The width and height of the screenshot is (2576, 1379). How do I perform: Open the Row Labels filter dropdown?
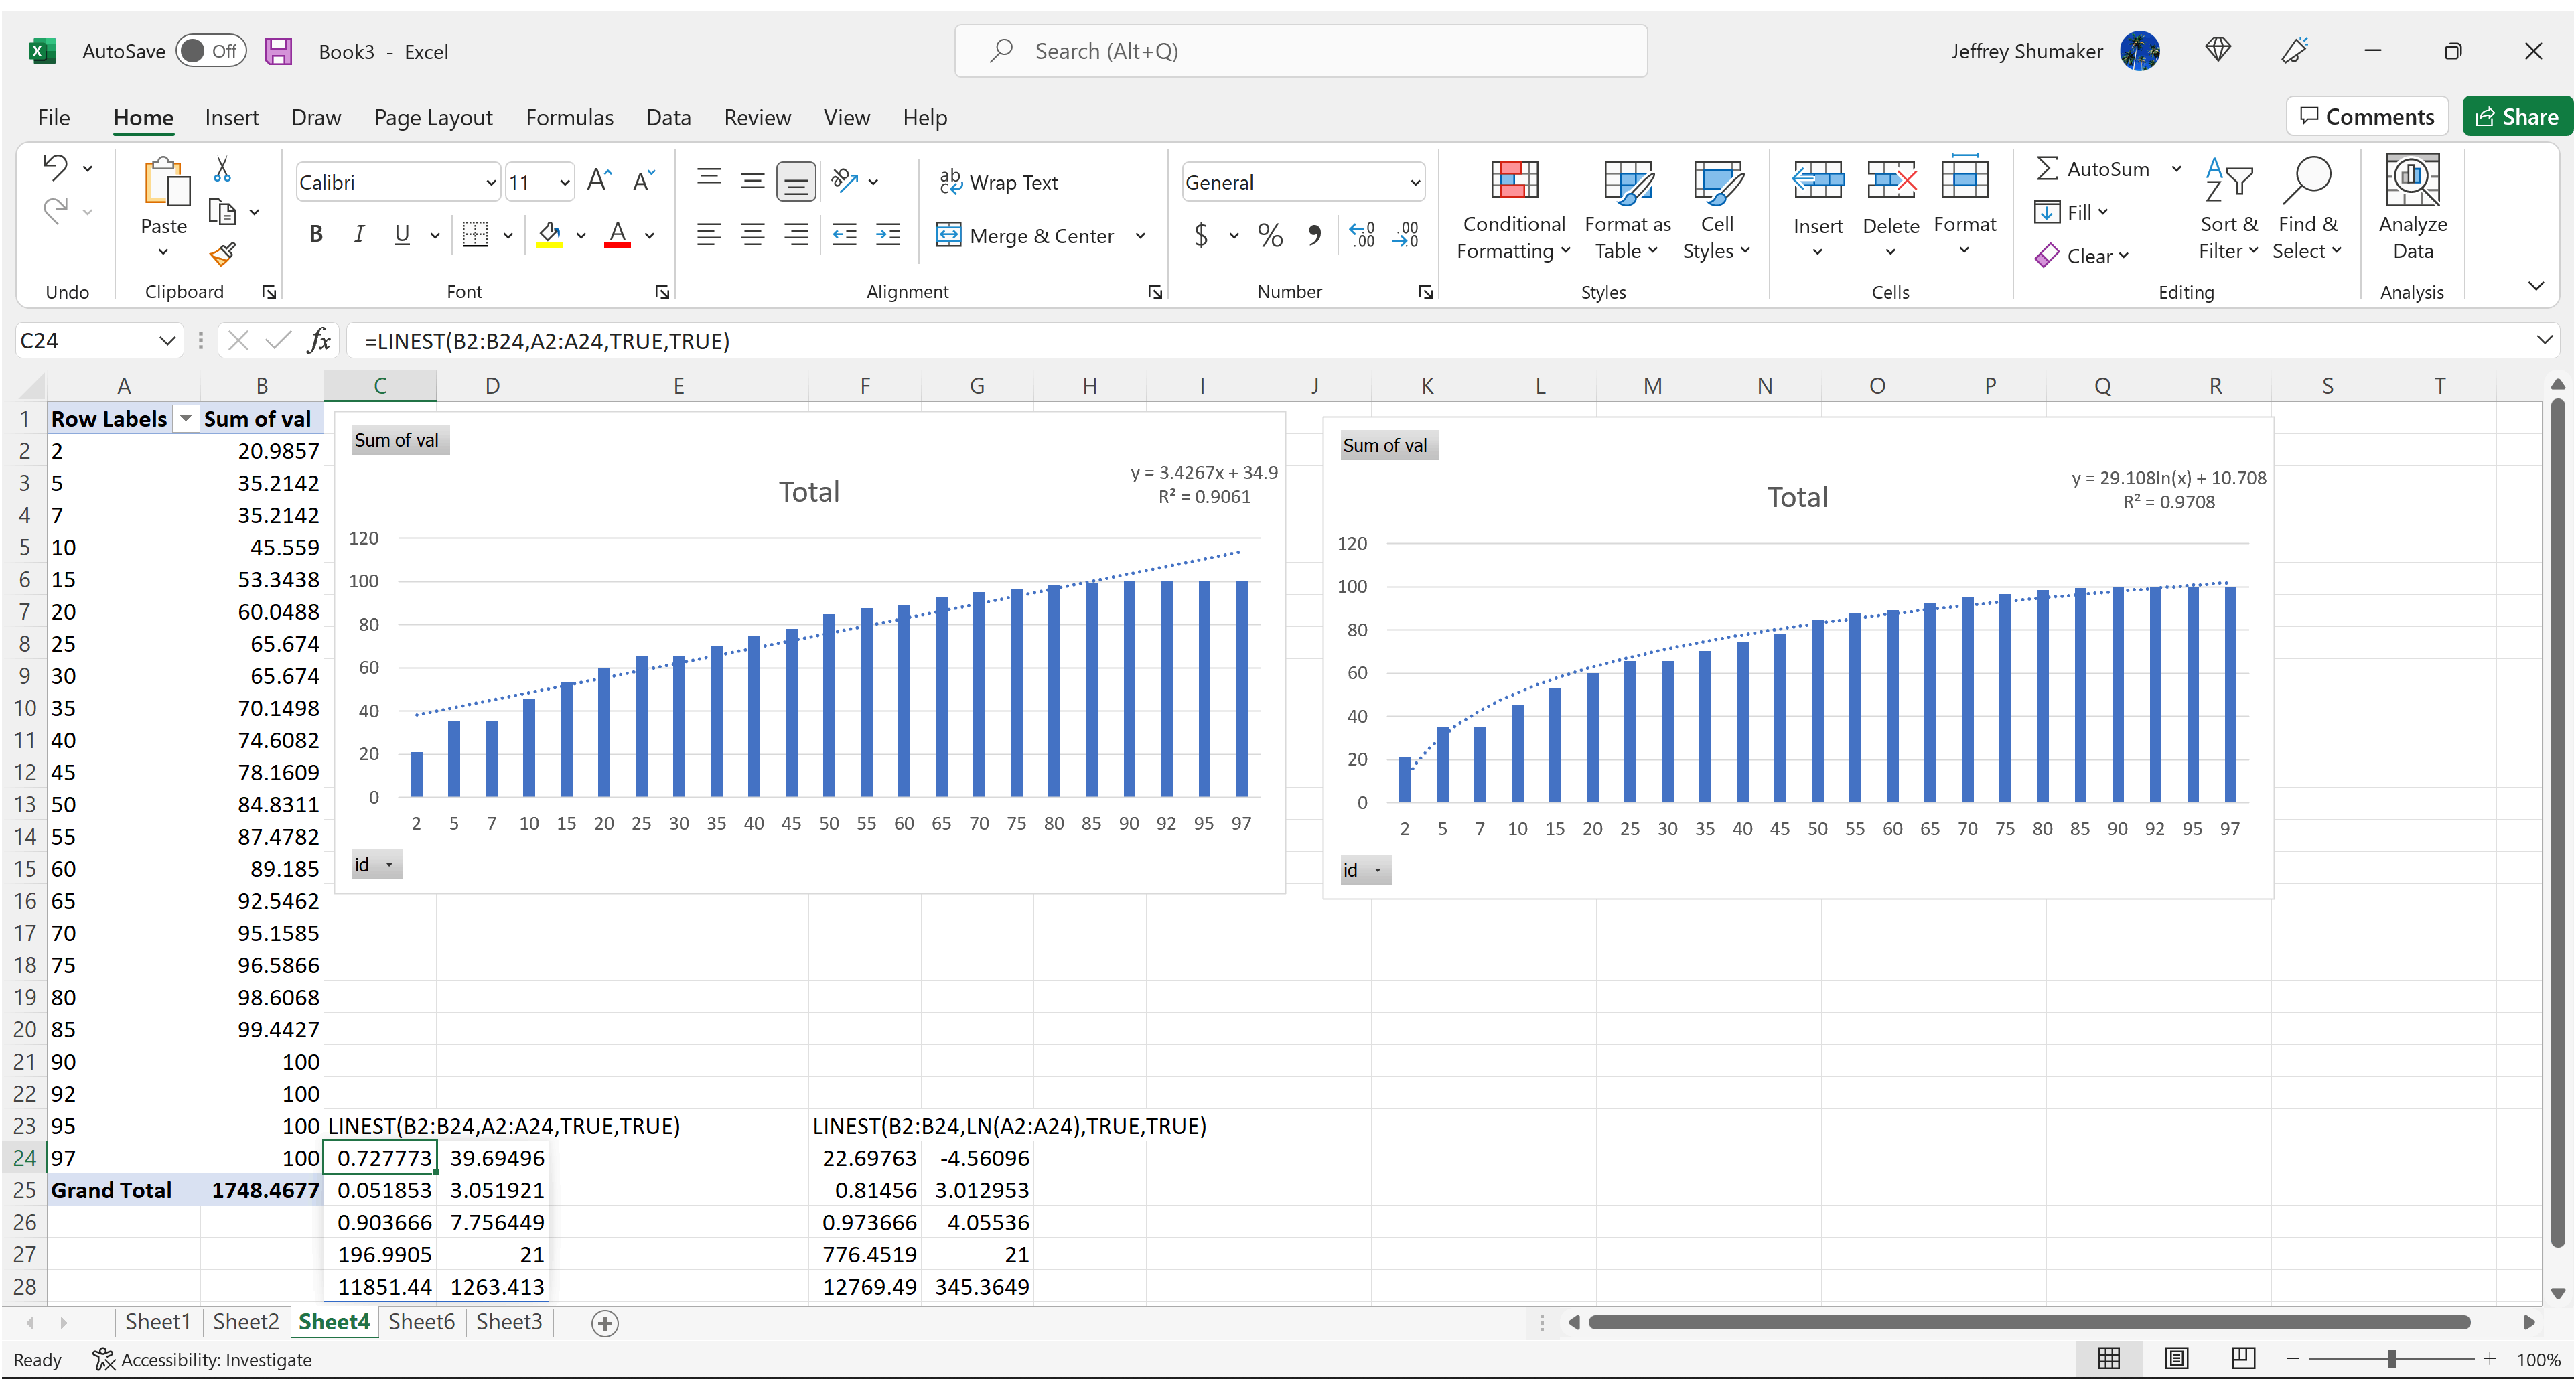coord(185,418)
